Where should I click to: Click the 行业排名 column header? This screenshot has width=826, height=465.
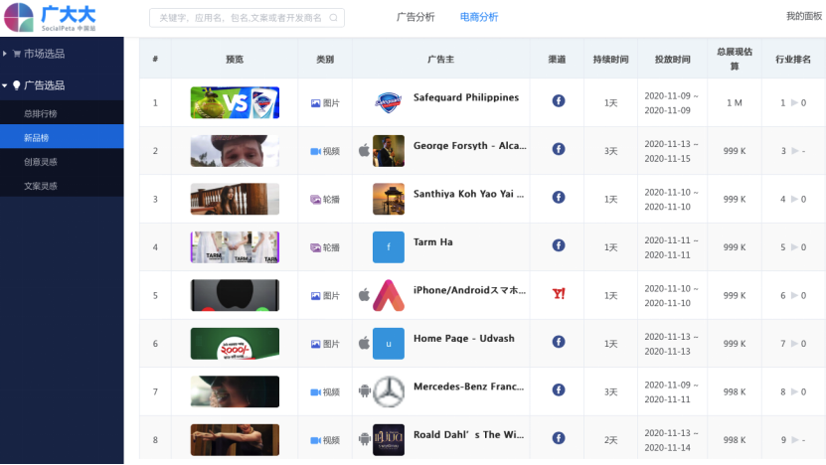point(793,59)
